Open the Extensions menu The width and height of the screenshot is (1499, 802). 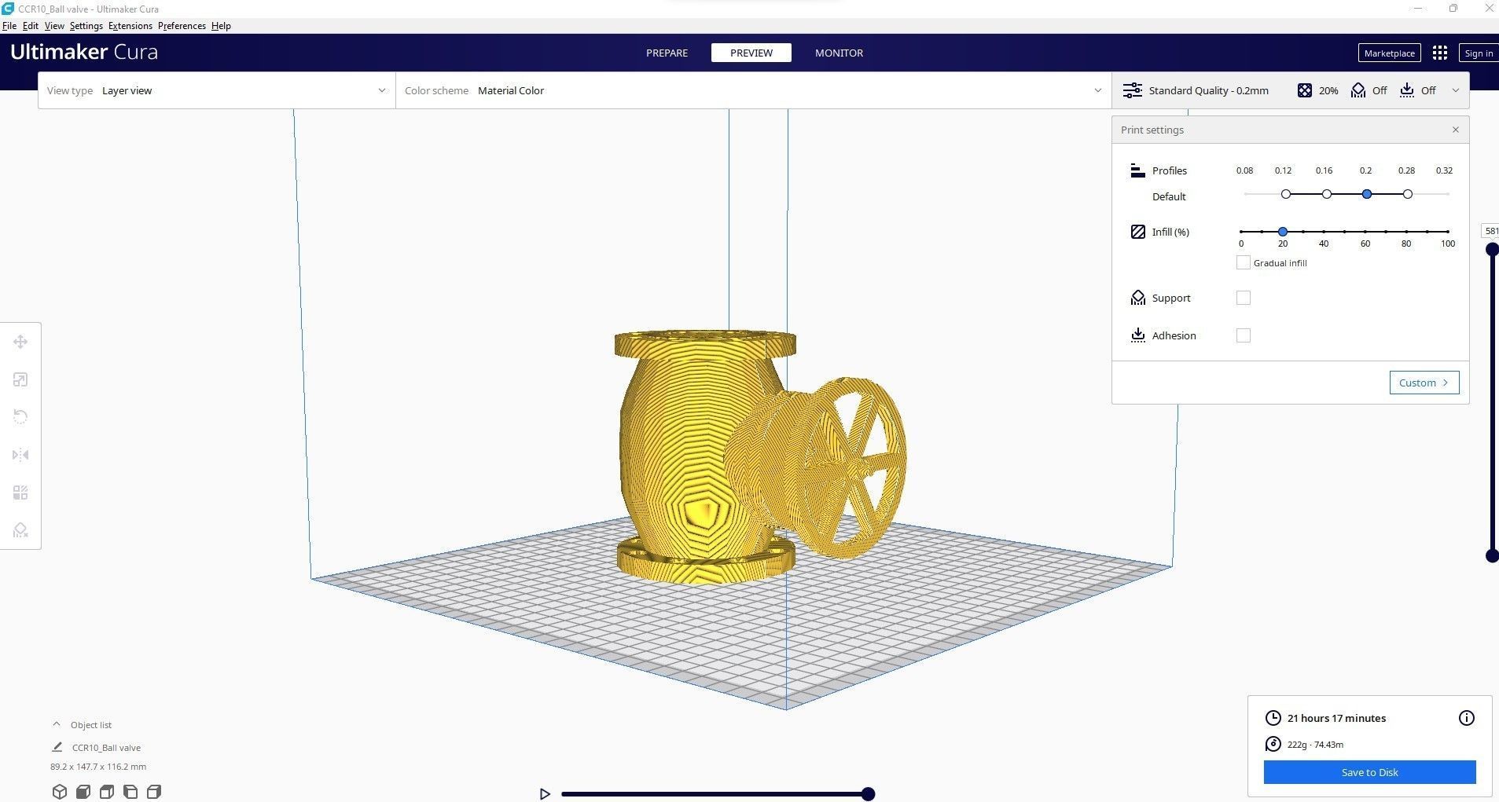(130, 25)
